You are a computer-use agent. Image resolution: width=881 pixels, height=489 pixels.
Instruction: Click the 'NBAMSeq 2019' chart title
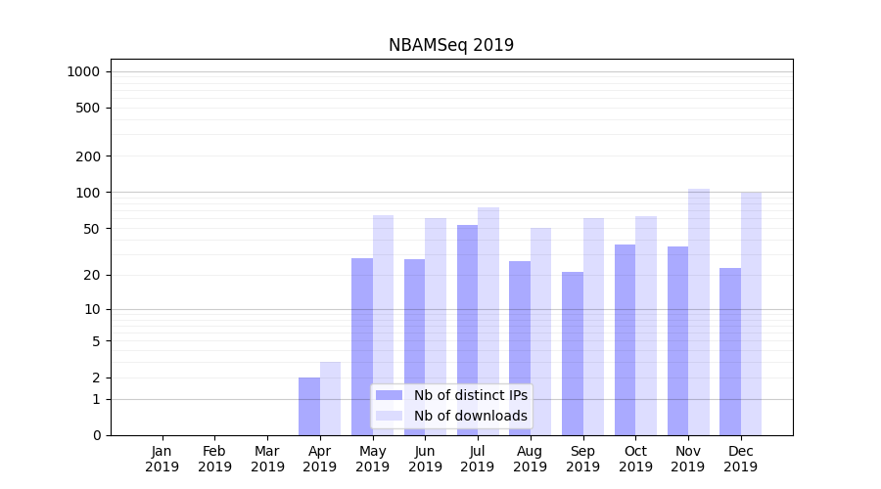(451, 45)
